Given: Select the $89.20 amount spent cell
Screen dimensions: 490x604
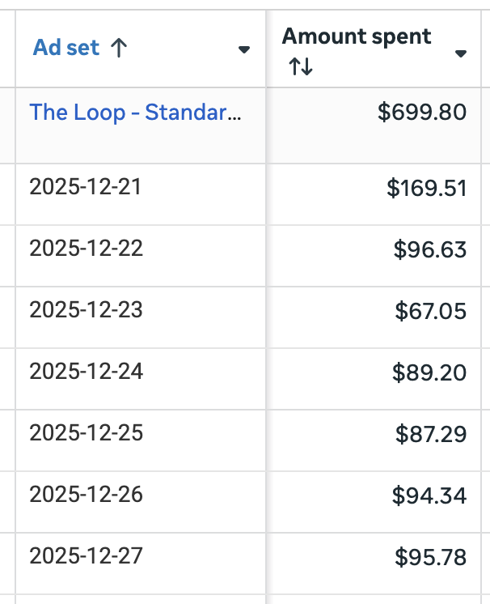Looking at the screenshot, I should point(429,373).
